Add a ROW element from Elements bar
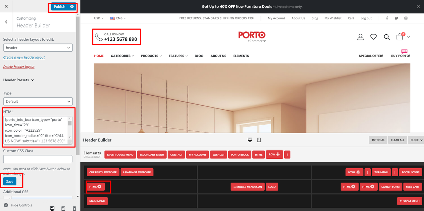This screenshot has width=424, height=211. [x=274, y=154]
